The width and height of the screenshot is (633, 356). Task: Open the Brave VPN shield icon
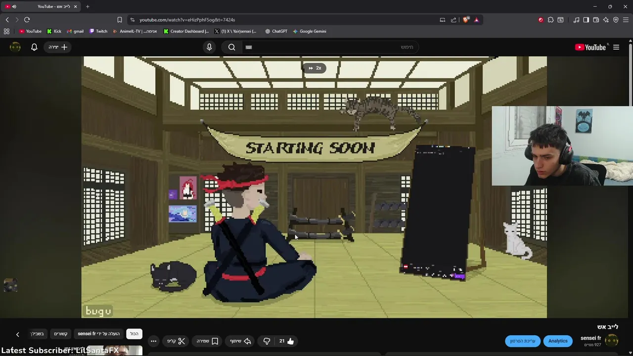(x=616, y=20)
